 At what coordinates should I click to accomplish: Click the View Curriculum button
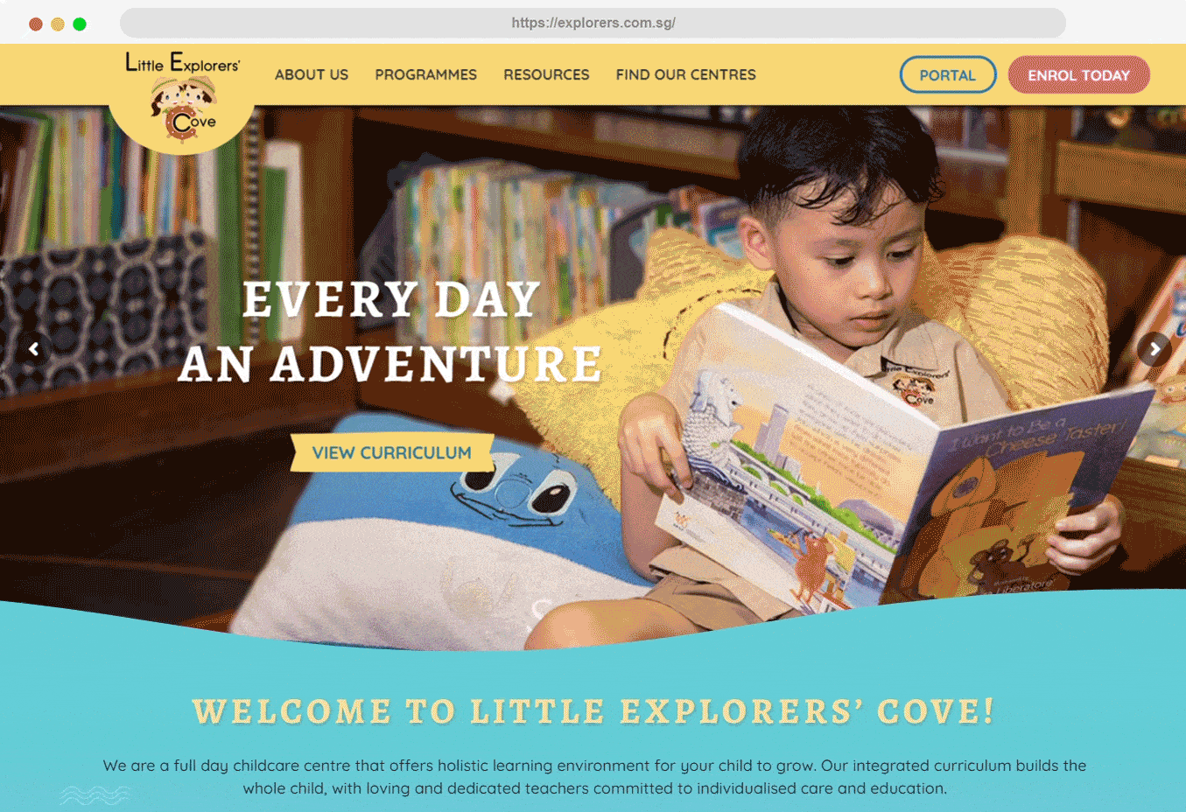(x=392, y=452)
